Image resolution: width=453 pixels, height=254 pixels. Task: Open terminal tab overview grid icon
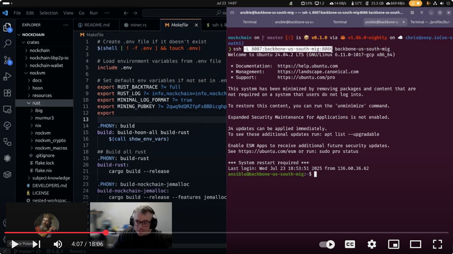(x=412, y=12)
